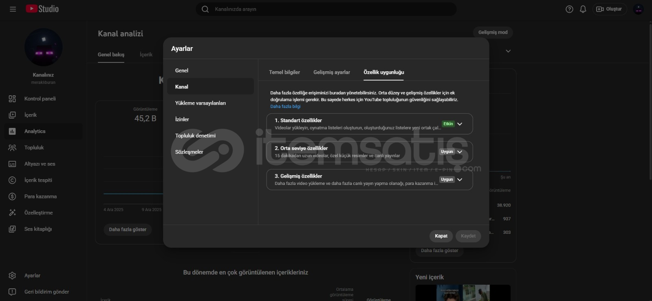Click the account avatar icon

(x=638, y=9)
